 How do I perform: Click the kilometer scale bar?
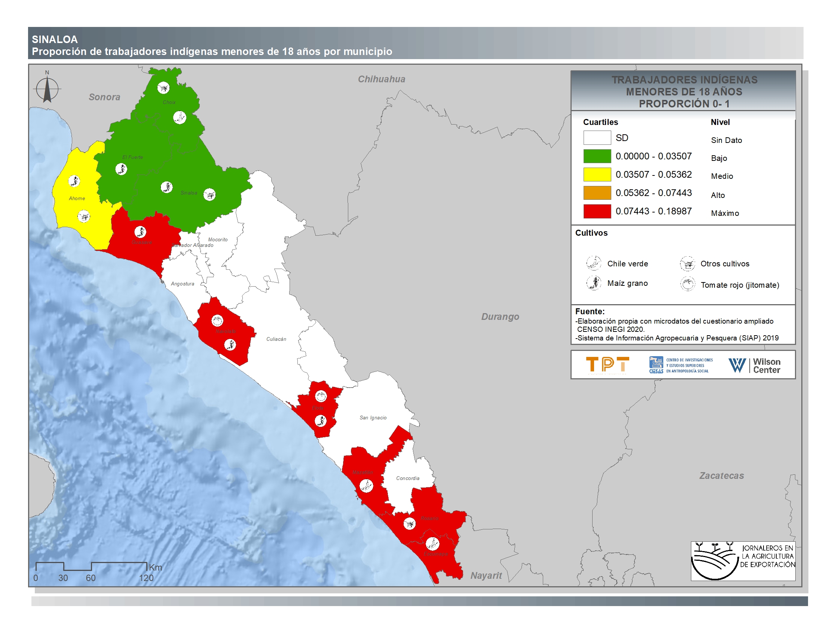pos(91,566)
